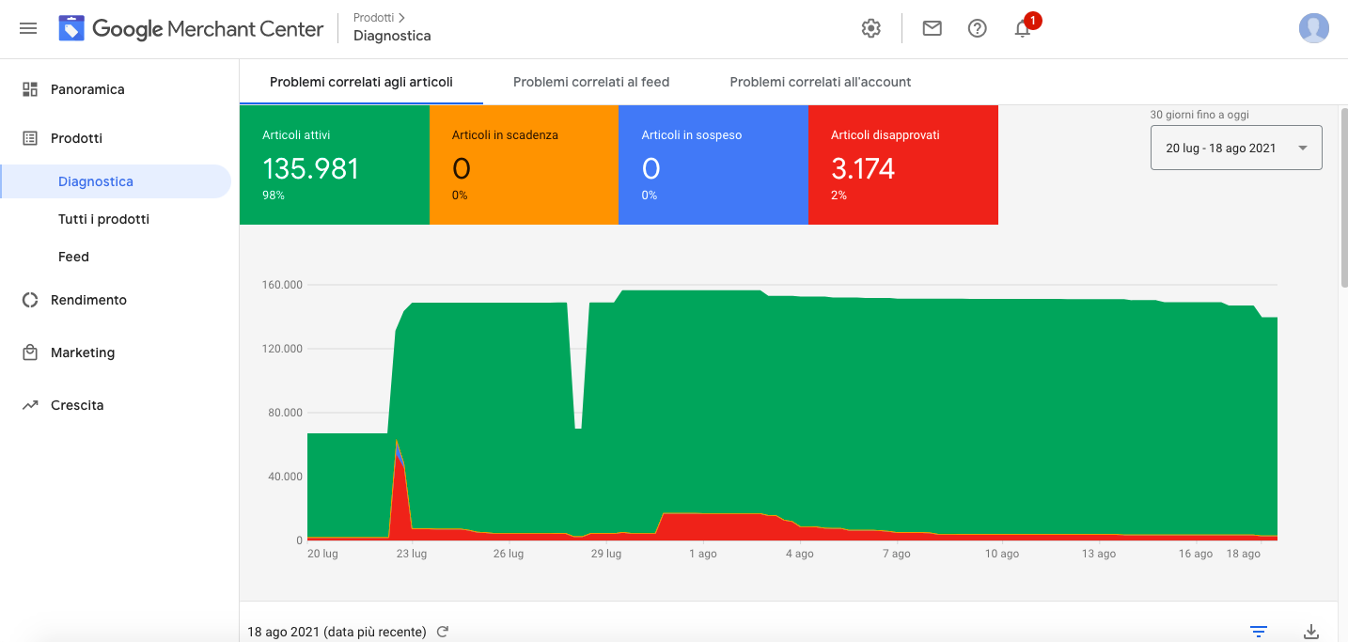Select the red Articoli disapprovati tile
The height and width of the screenshot is (642, 1348).
[x=902, y=164]
